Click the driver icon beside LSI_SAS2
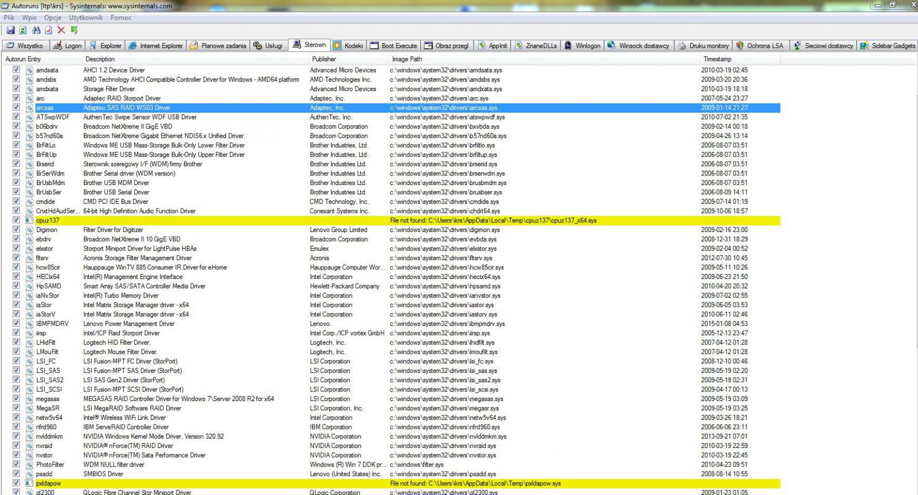The width and height of the screenshot is (918, 495). coord(29,380)
